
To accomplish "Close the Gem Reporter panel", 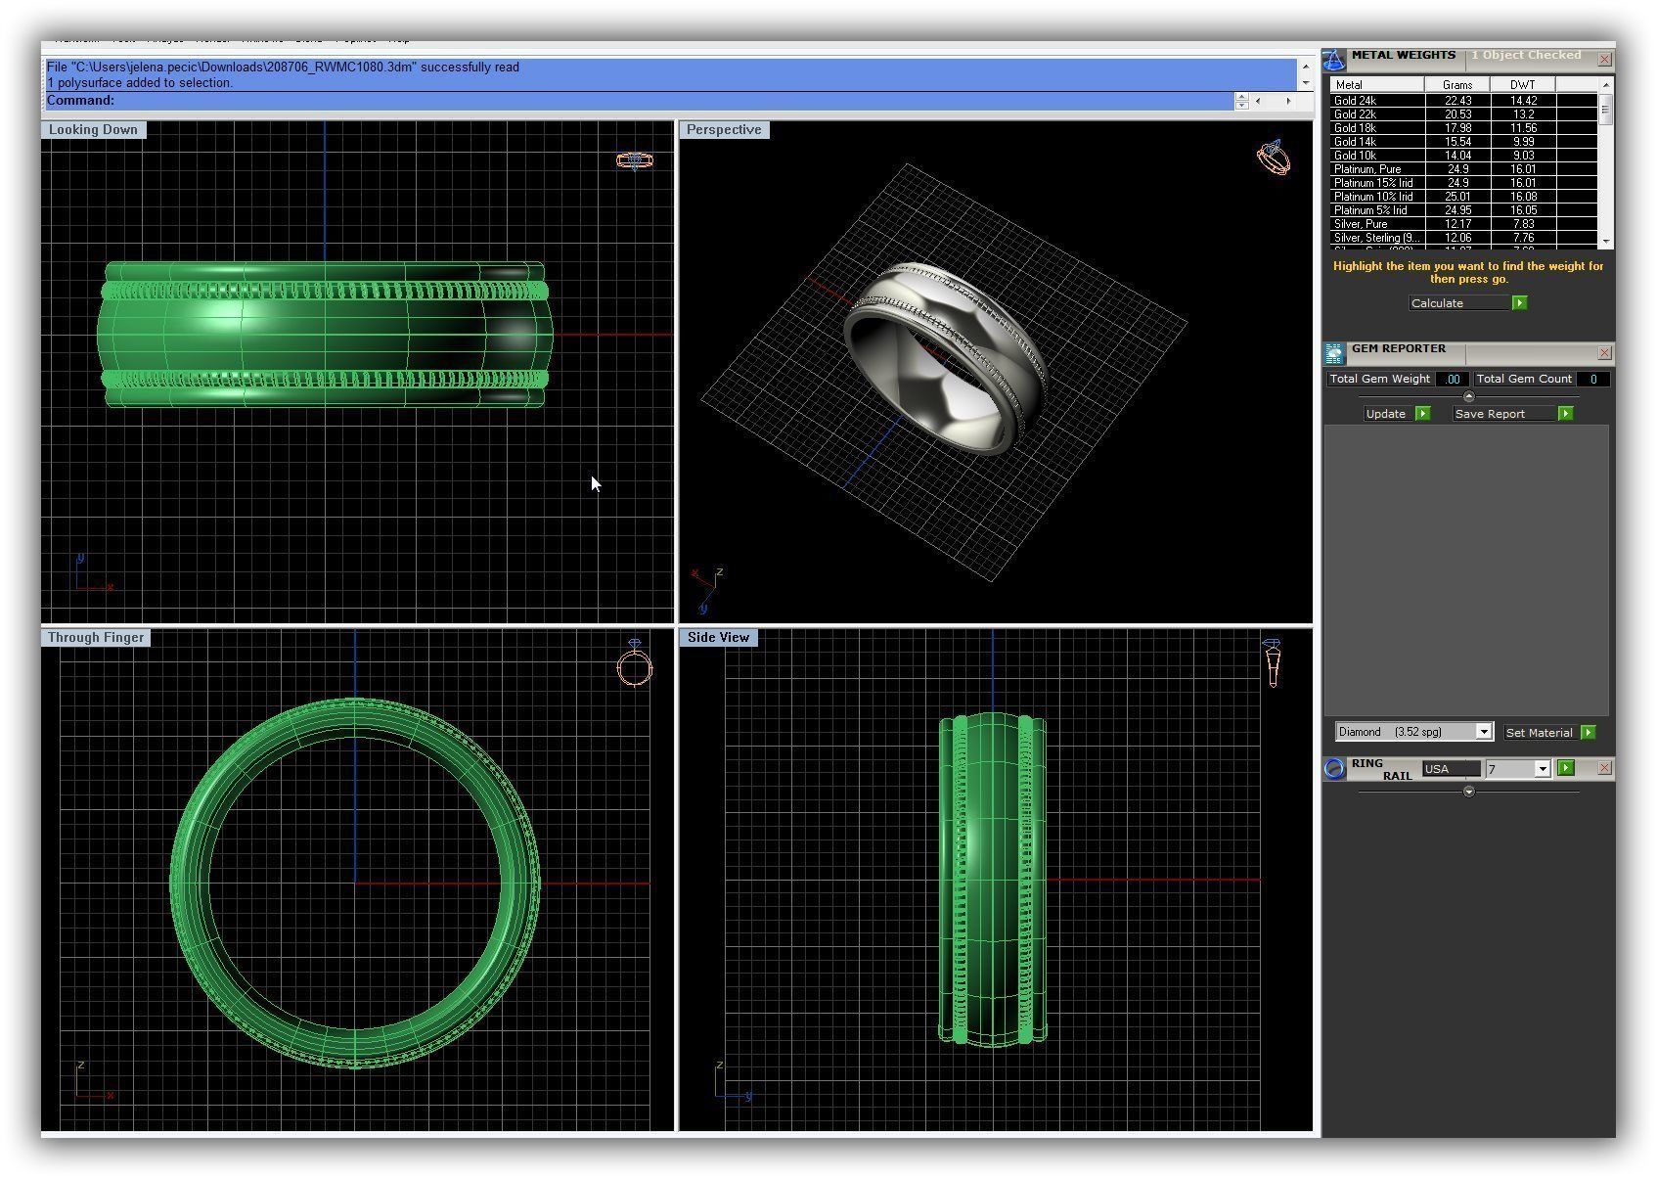I will point(1605,352).
